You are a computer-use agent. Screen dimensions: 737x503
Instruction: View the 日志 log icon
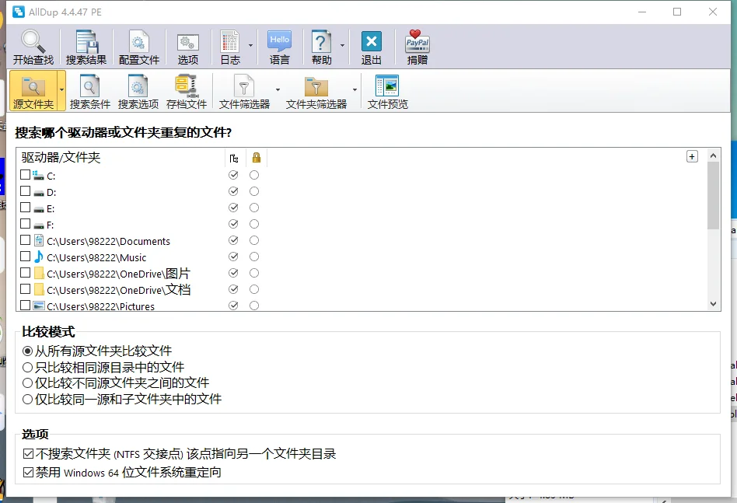231,40
